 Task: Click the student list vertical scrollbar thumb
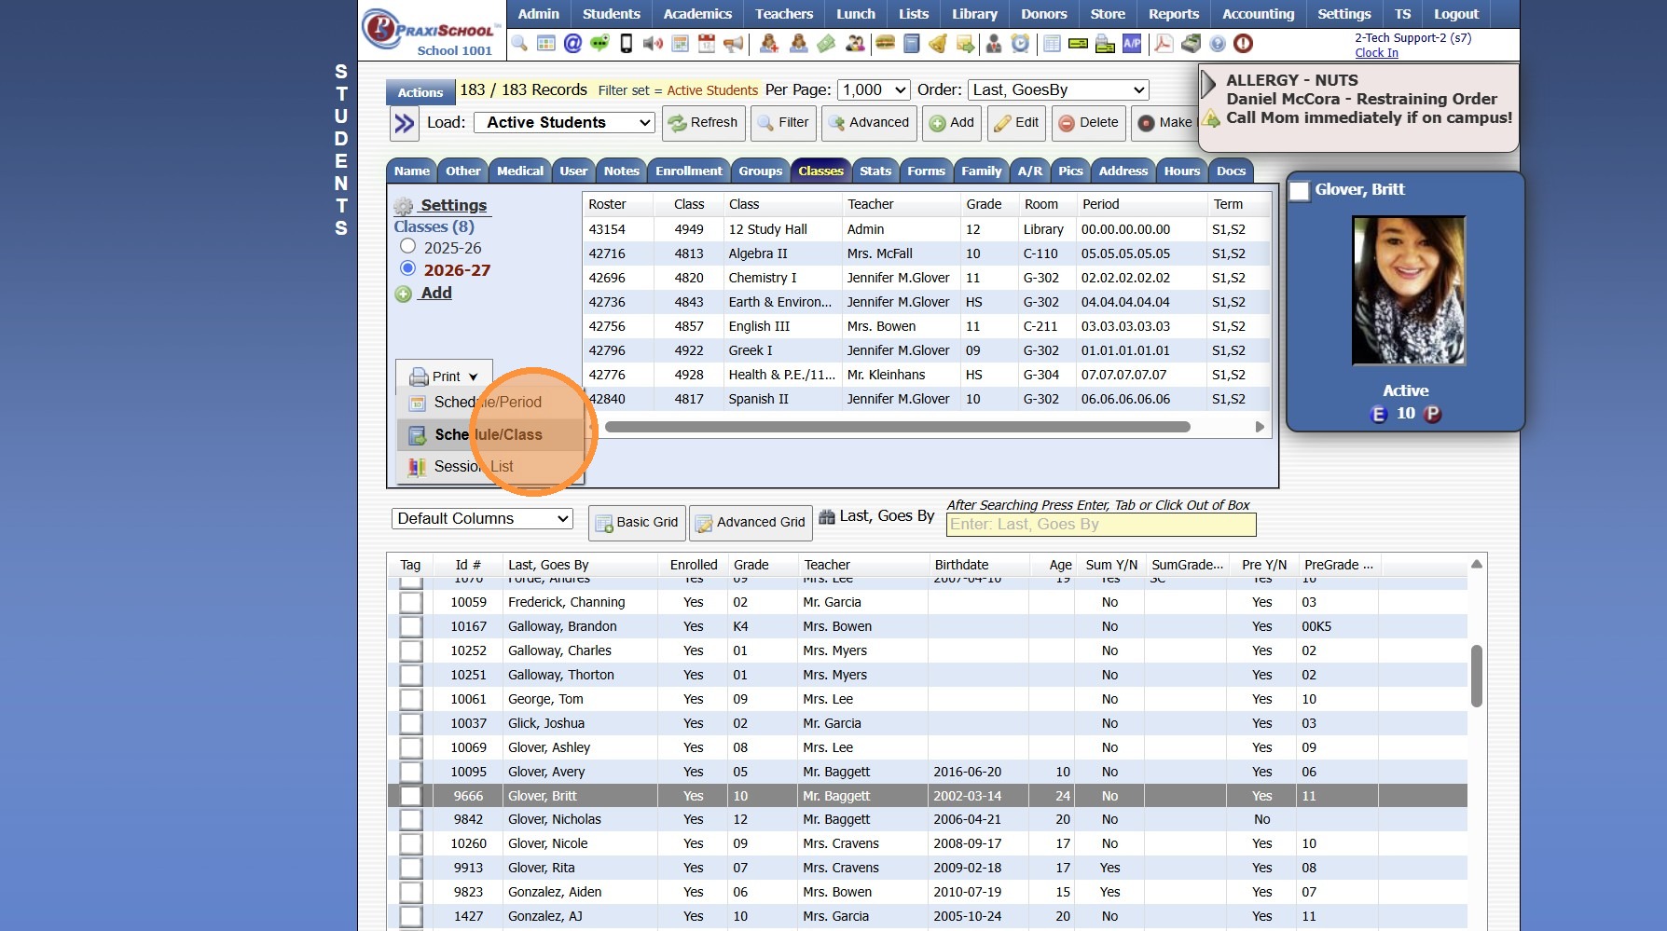pyautogui.click(x=1476, y=676)
